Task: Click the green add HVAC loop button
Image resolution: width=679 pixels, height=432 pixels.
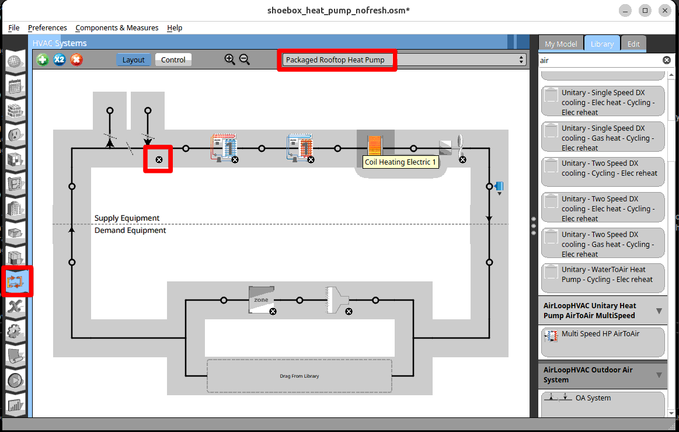Action: (x=42, y=60)
